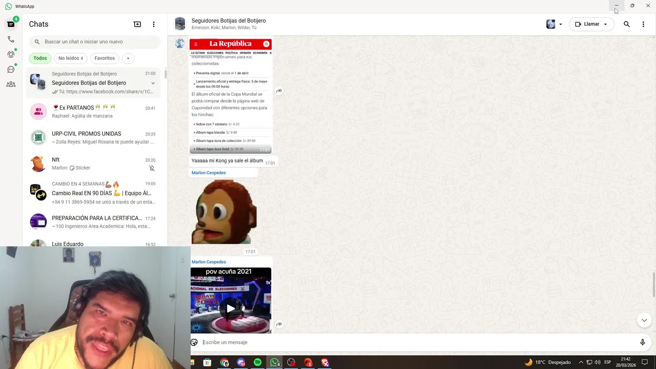Open the group profile picture in the chat header

(180, 24)
